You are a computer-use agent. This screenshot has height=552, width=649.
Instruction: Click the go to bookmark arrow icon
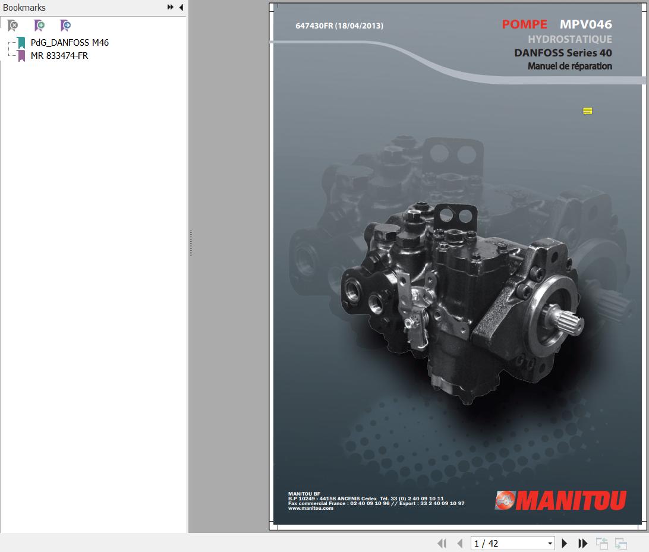coord(65,26)
